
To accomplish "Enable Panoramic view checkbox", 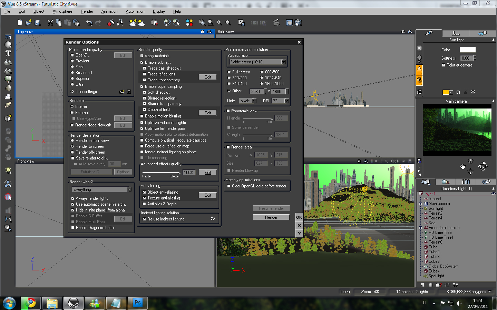I will (x=228, y=111).
